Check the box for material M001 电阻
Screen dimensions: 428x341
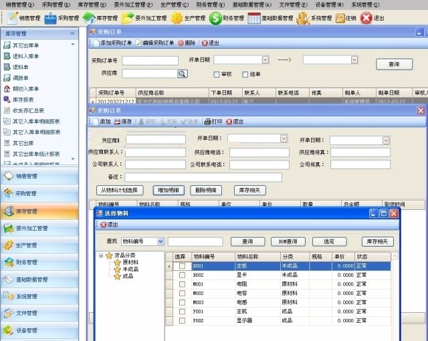coord(182,284)
